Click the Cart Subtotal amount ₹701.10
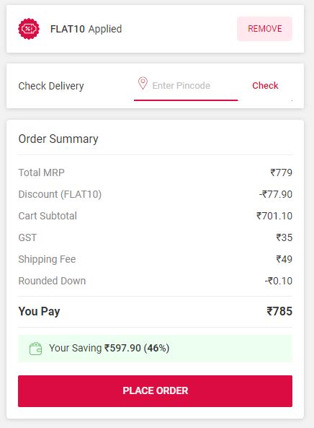Image resolution: width=314 pixels, height=428 pixels. point(274,216)
